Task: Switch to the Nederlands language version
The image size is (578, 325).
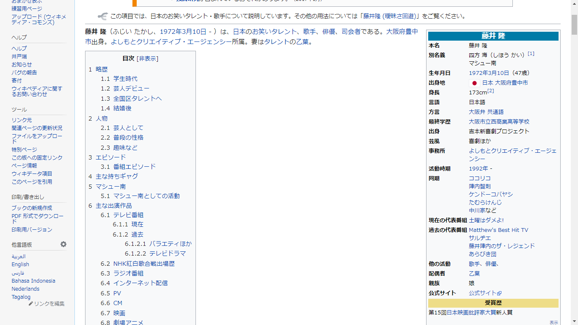Action: (x=25, y=289)
